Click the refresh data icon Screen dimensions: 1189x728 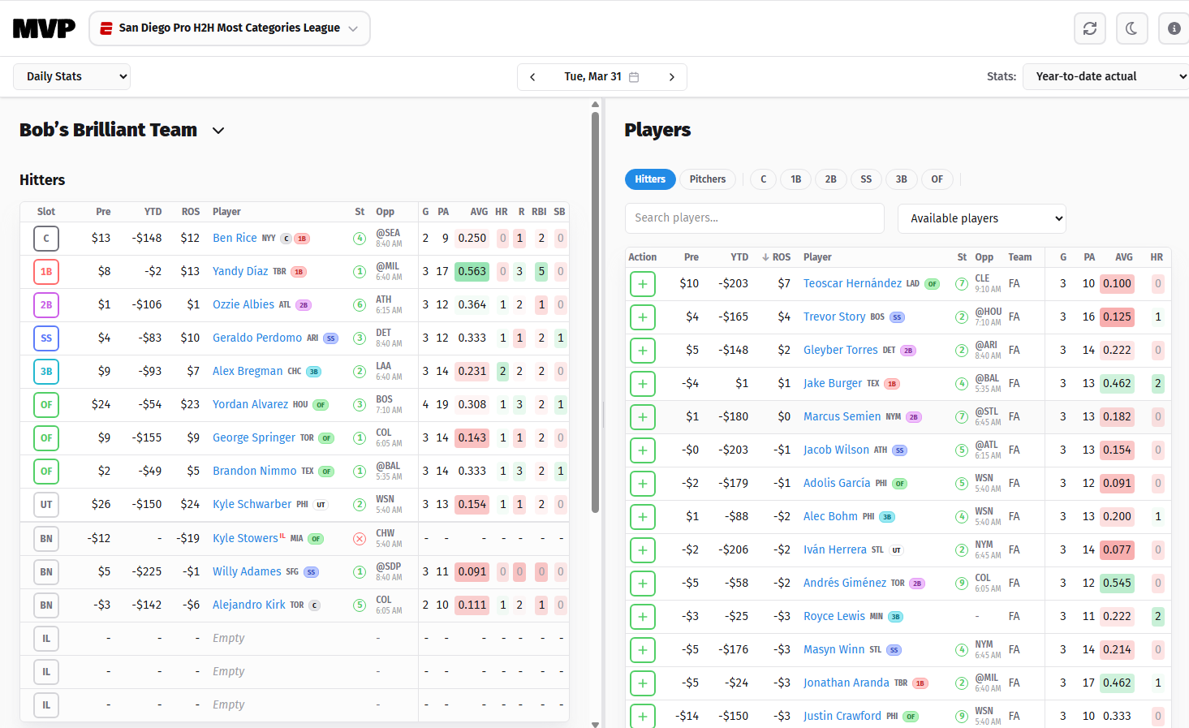1089,28
